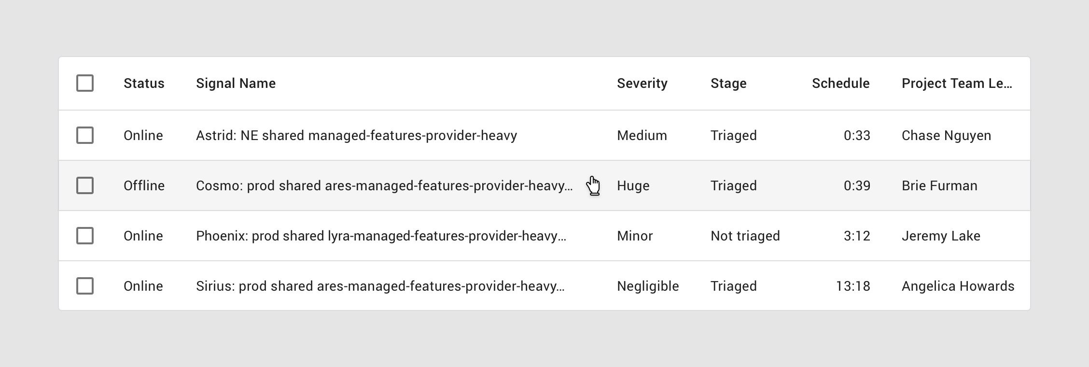1089x367 pixels.
Task: Click the Severity column header
Action: (x=642, y=84)
